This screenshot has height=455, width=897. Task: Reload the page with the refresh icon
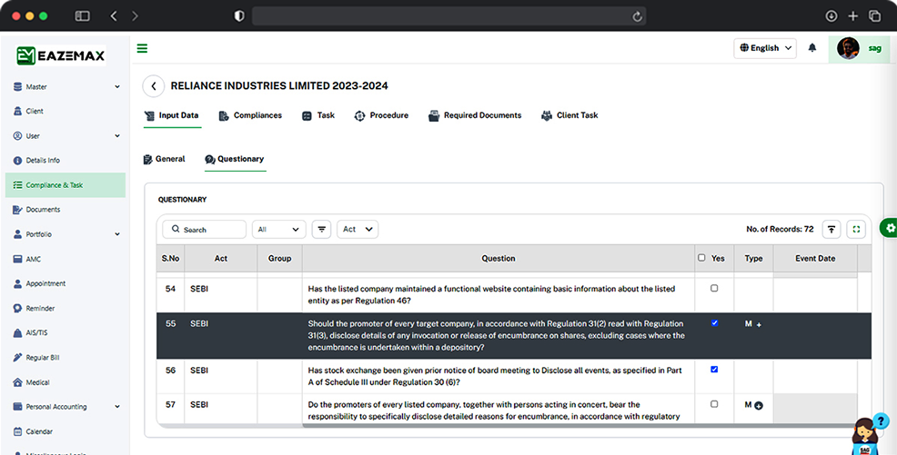pyautogui.click(x=637, y=16)
